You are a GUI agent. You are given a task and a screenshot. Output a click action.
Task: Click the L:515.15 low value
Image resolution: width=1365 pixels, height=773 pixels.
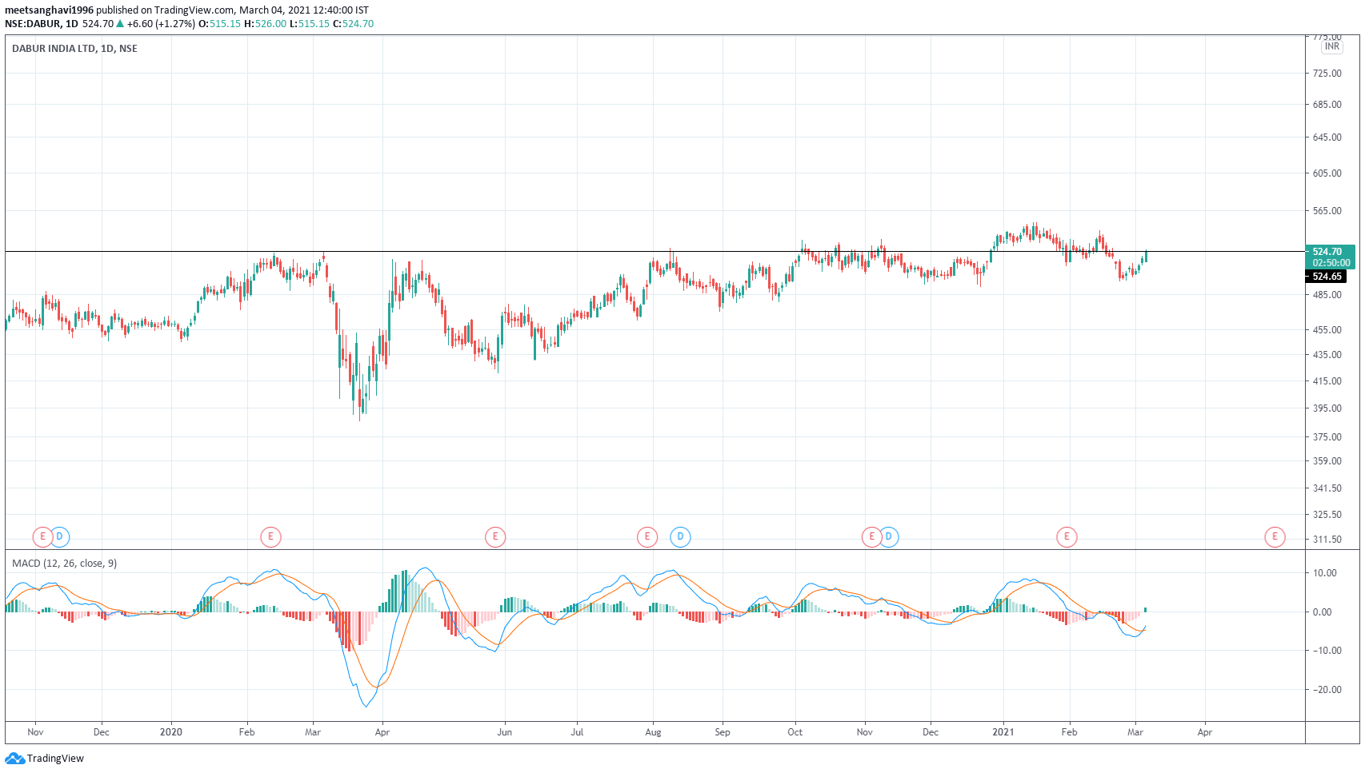tap(310, 24)
